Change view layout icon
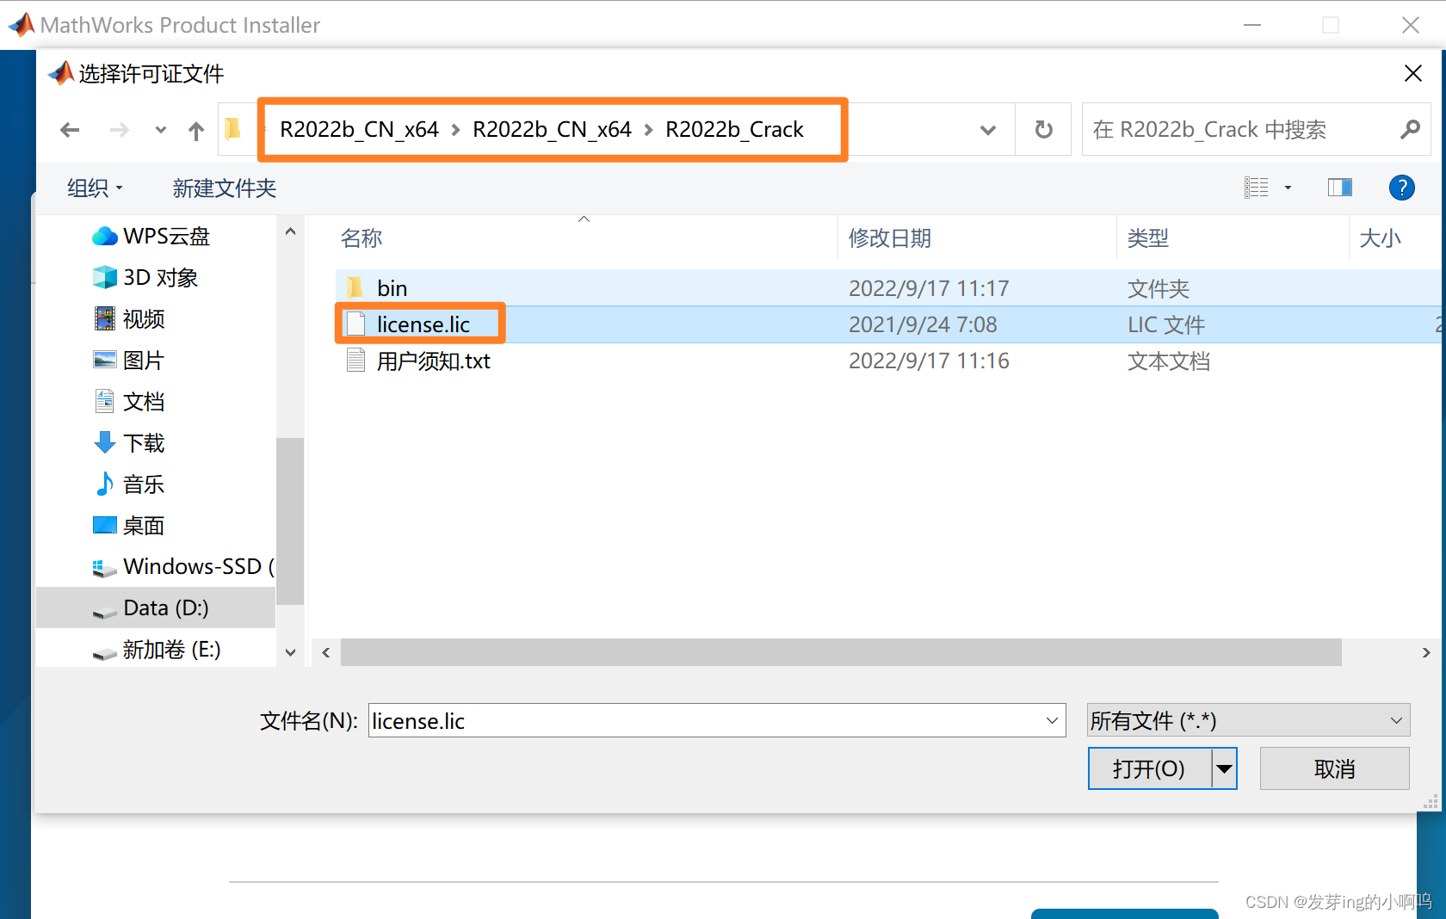The height and width of the screenshot is (919, 1446). tap(1257, 187)
